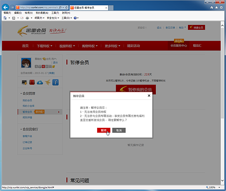Open 会员服务中心 in navigation bar

(x=179, y=46)
